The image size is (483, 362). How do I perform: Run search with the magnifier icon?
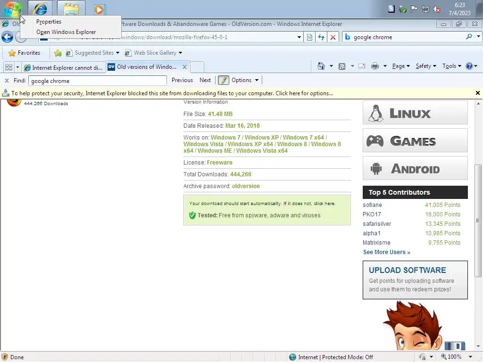pos(469,37)
